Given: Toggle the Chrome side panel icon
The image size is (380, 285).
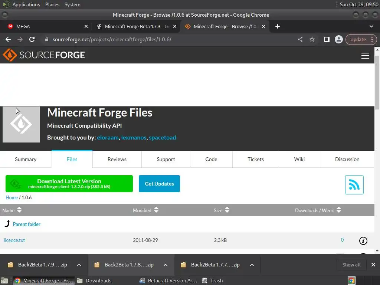Looking at the screenshot, I should 327,39.
